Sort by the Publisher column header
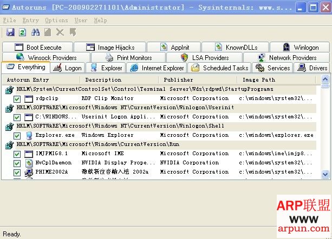 coord(198,80)
